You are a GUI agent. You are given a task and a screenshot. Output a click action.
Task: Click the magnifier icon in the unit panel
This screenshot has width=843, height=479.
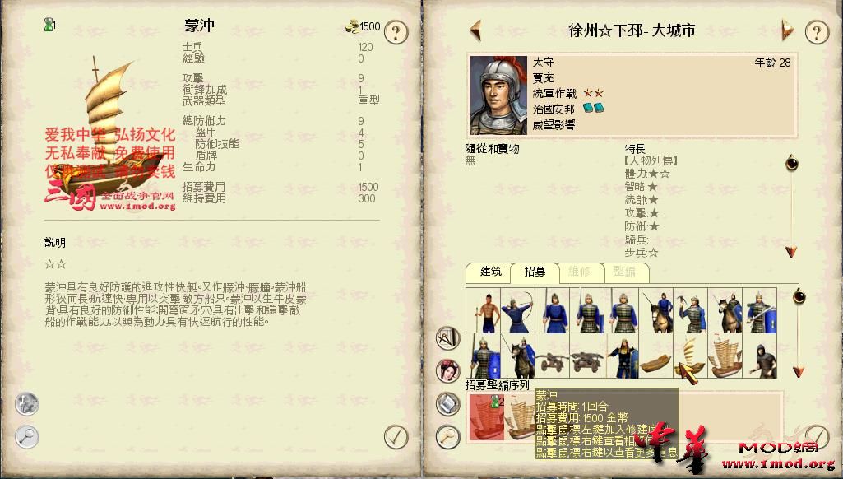27,436
